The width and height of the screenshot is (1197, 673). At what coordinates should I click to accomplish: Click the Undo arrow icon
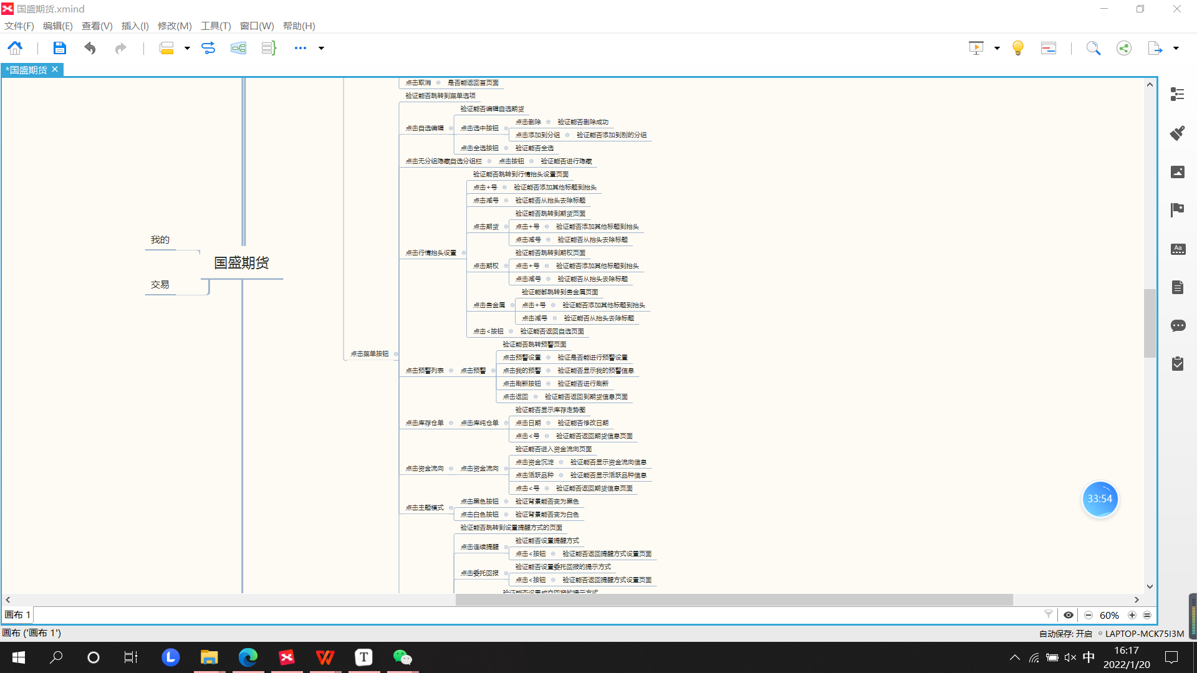pyautogui.click(x=89, y=48)
